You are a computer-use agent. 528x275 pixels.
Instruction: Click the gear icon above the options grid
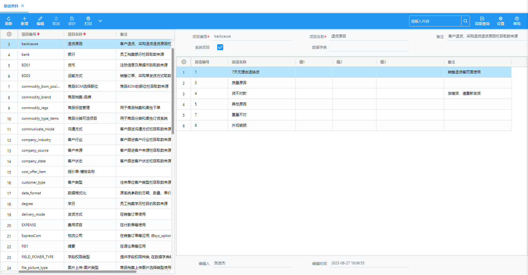pyautogui.click(x=184, y=62)
